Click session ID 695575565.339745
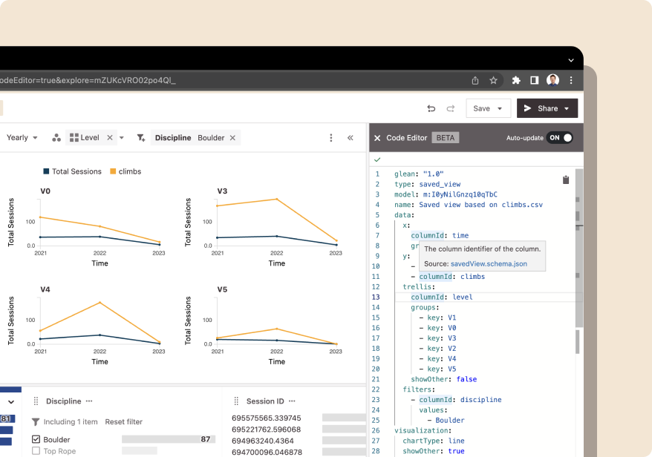This screenshot has height=457, width=652. [266, 418]
